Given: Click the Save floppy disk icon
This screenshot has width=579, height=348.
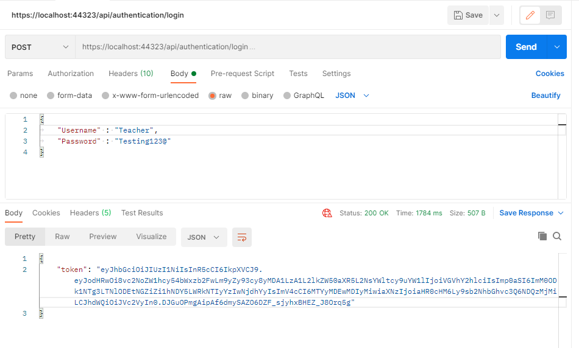Looking at the screenshot, I should click(x=458, y=15).
